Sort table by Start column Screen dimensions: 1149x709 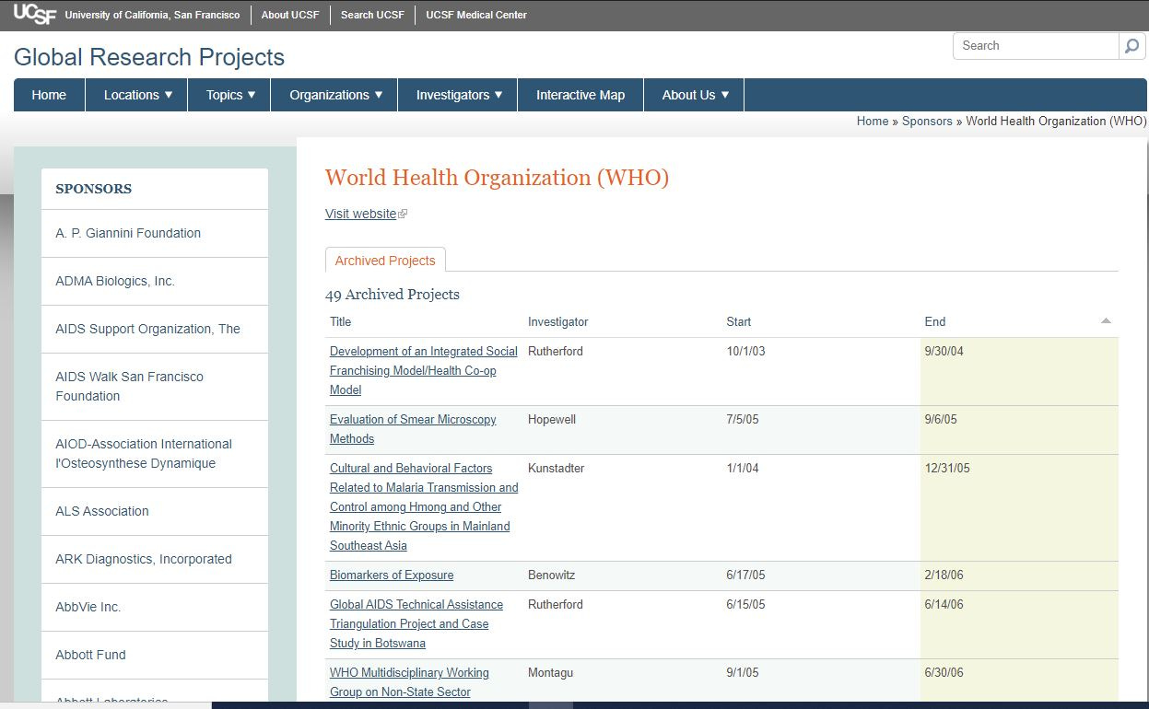738,321
